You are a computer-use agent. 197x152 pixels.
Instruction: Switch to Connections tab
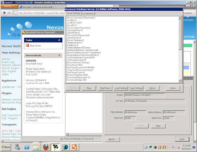tap(88, 14)
